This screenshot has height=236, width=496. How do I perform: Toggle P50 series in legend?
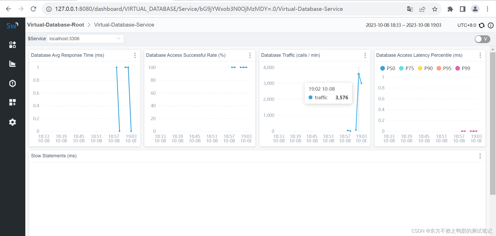pyautogui.click(x=388, y=68)
